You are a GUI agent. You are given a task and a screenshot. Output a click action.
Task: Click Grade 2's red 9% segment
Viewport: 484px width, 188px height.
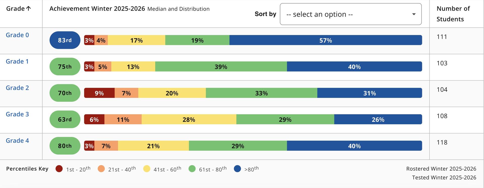99,93
